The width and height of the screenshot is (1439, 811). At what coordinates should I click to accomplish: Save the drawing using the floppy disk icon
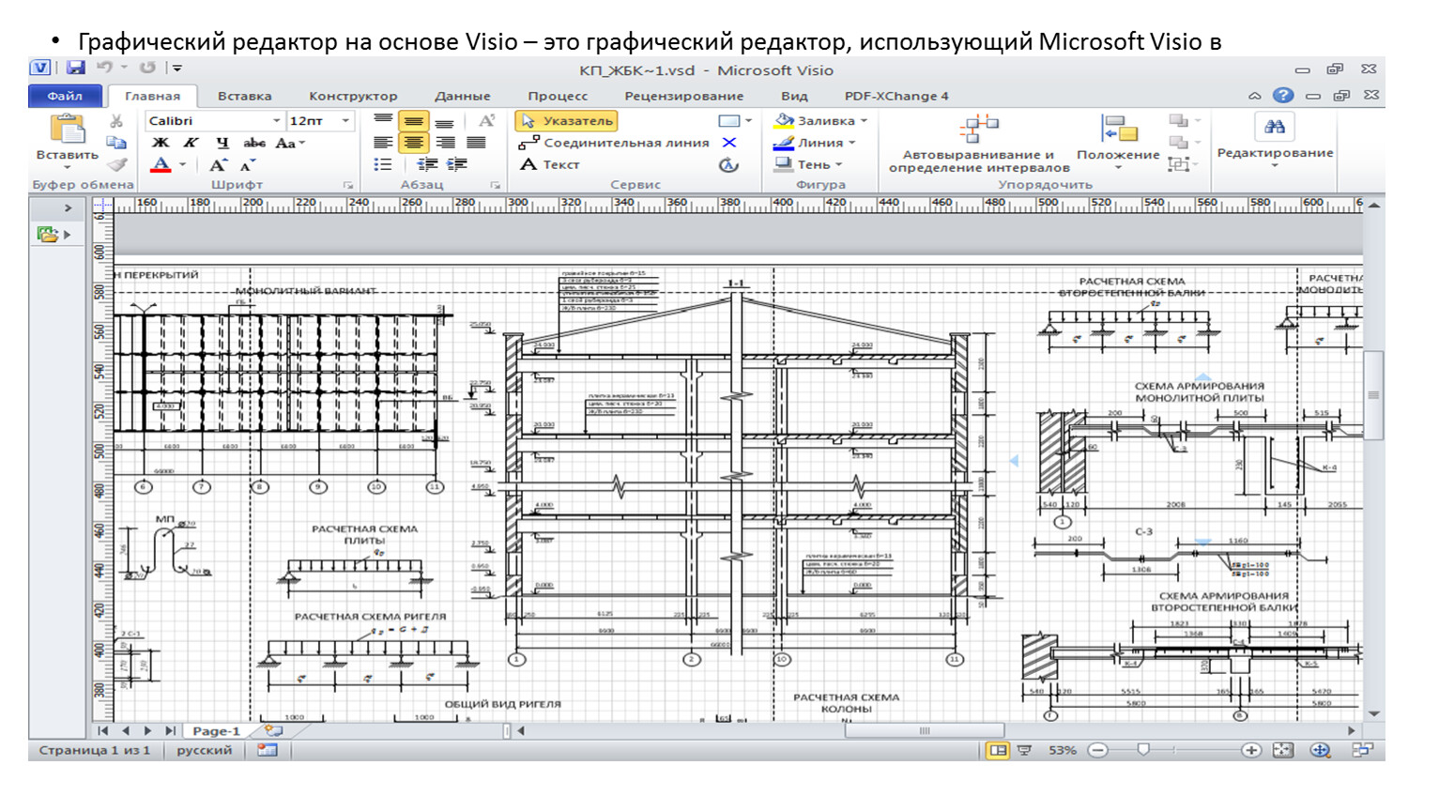click(76, 68)
